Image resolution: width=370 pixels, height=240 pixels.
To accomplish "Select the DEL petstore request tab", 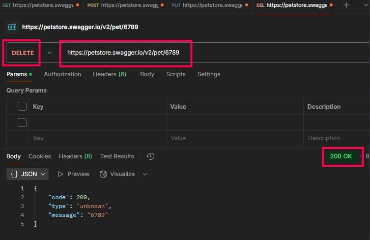I will coord(294,5).
